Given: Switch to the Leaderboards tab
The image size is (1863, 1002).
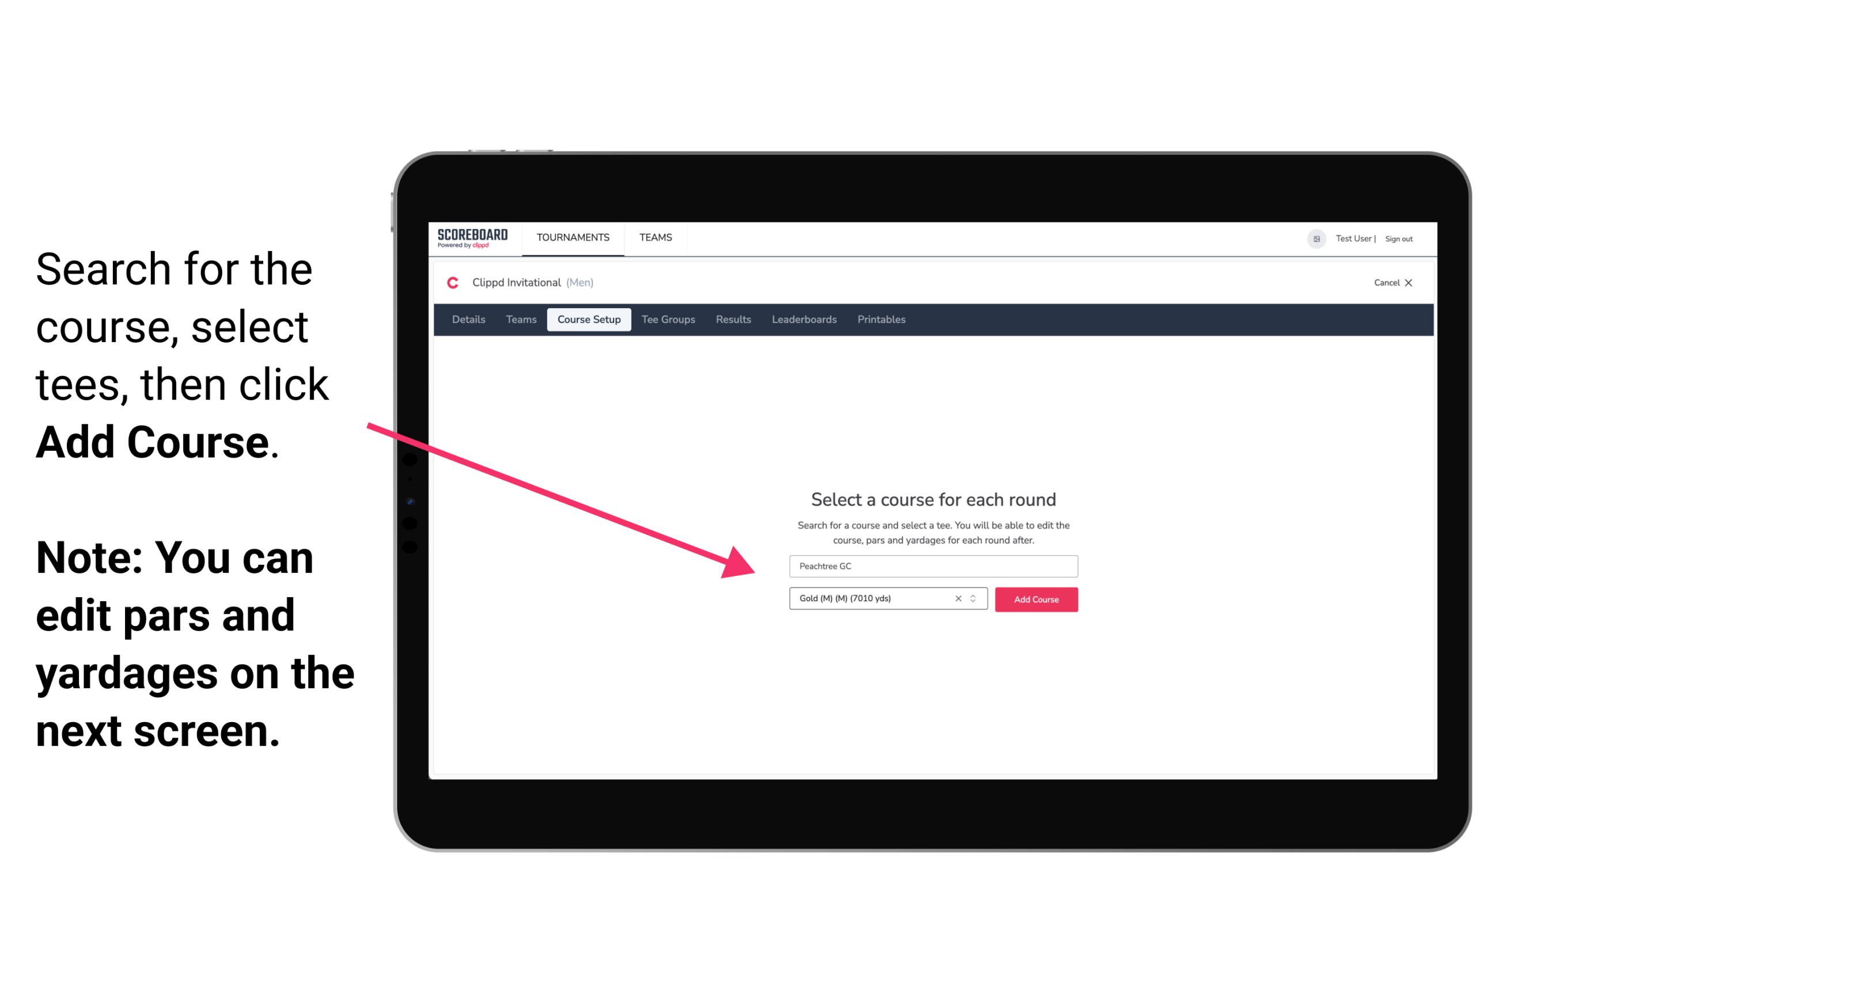Looking at the screenshot, I should click(803, 320).
